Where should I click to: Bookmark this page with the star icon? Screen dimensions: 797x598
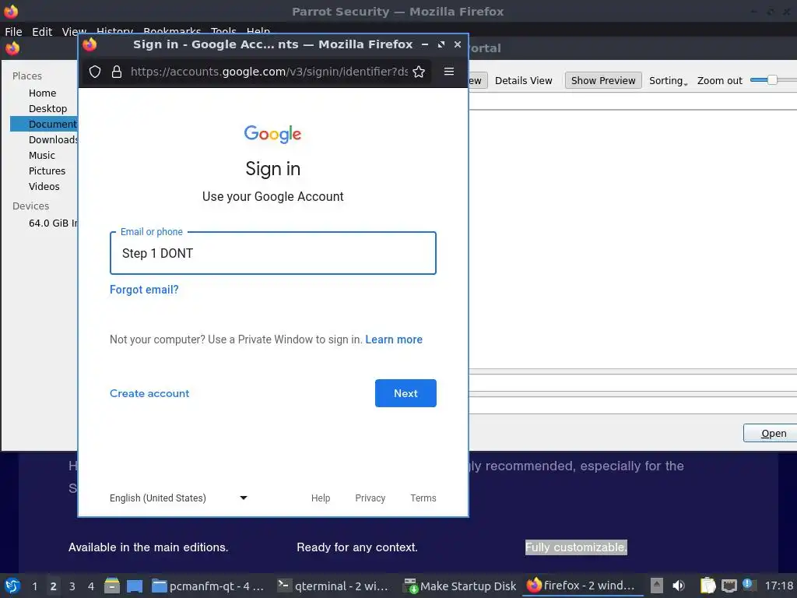pos(419,72)
